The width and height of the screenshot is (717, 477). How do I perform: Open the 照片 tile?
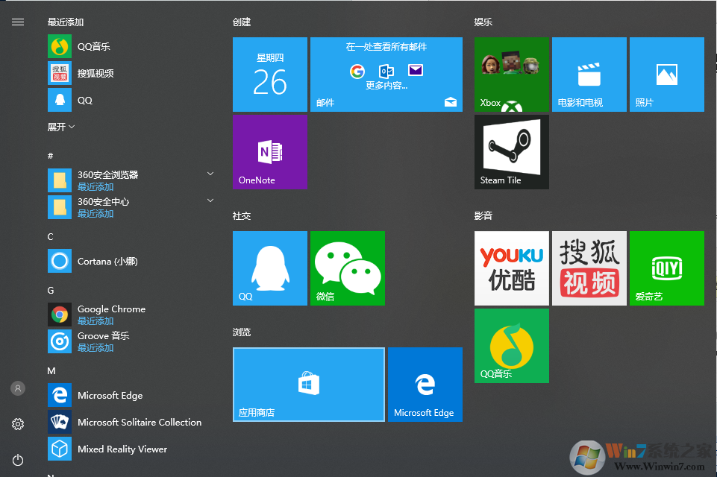tap(666, 74)
